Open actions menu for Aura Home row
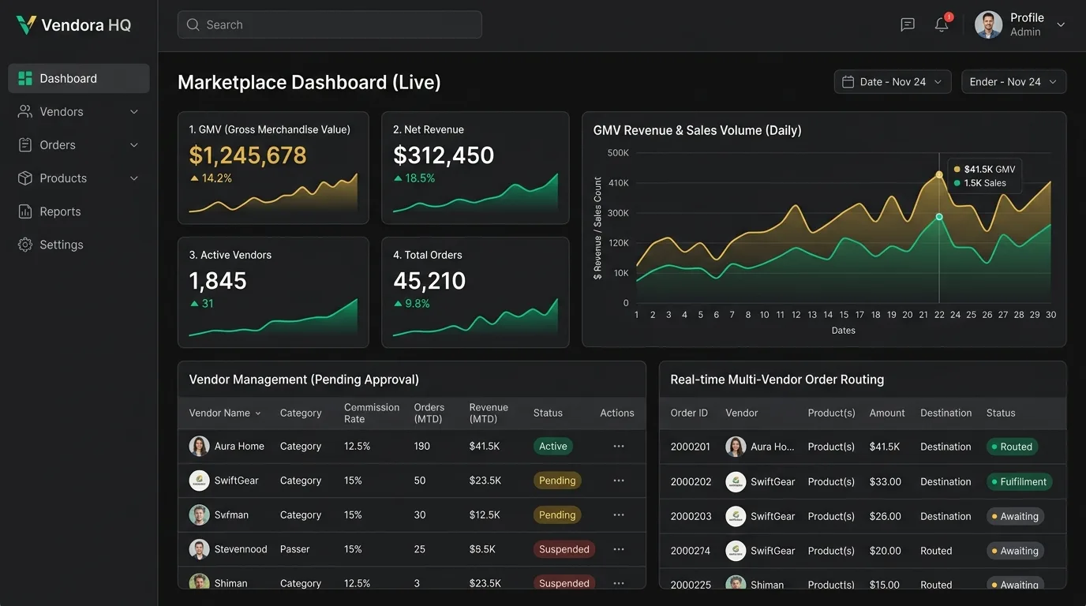 coord(619,447)
